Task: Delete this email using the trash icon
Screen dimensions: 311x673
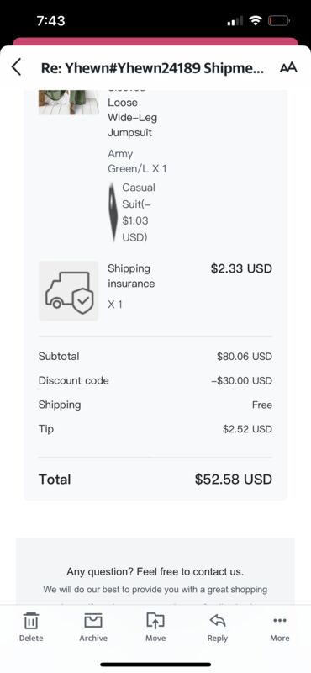Action: point(31,627)
